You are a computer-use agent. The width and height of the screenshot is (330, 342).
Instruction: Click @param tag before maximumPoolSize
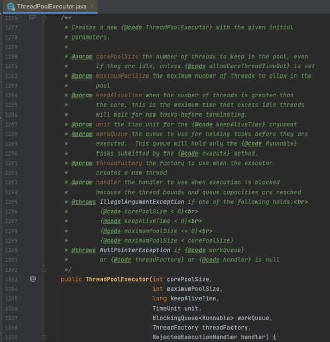pyautogui.click(x=82, y=76)
